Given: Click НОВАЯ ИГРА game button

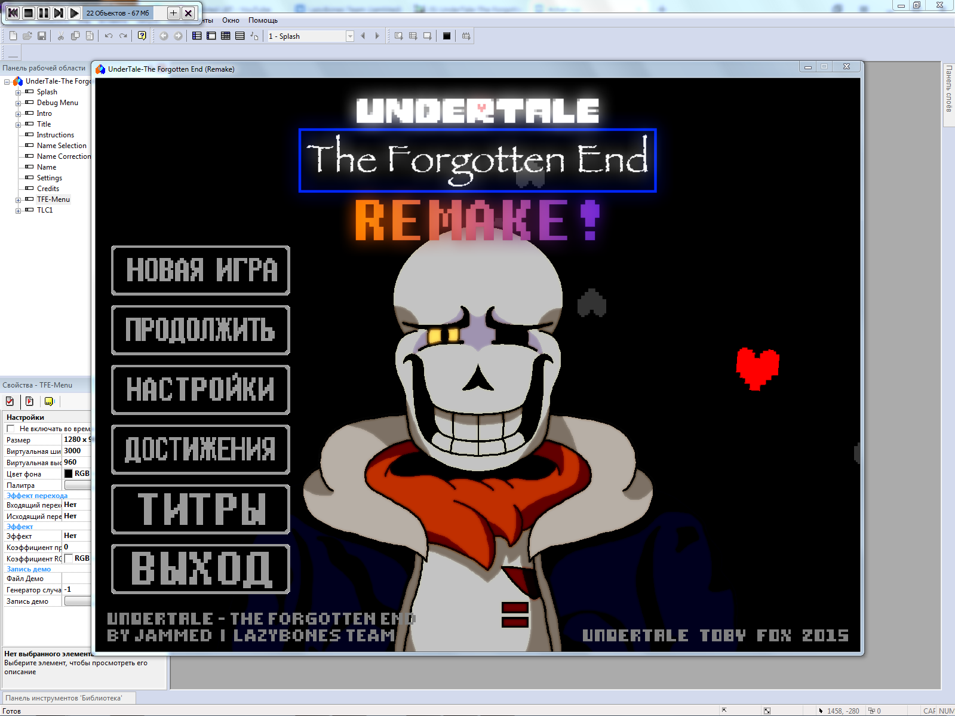Looking at the screenshot, I should [201, 271].
